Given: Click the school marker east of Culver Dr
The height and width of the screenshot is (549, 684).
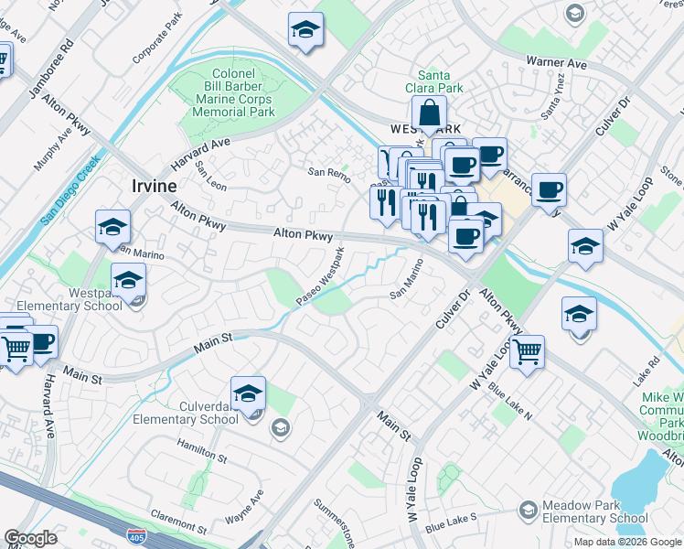Looking at the screenshot, I should tap(585, 249).
